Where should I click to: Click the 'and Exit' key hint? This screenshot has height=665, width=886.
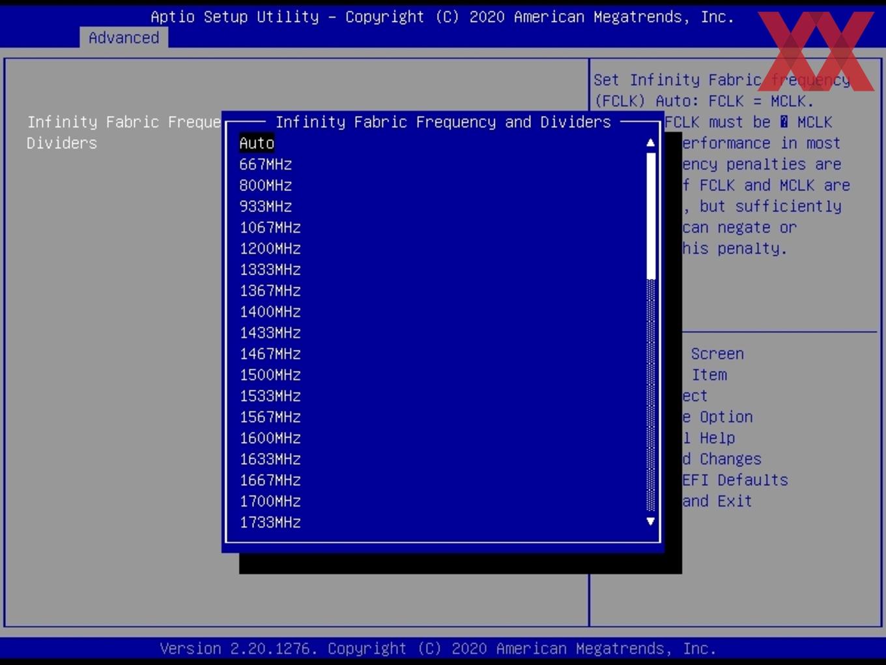[717, 501]
